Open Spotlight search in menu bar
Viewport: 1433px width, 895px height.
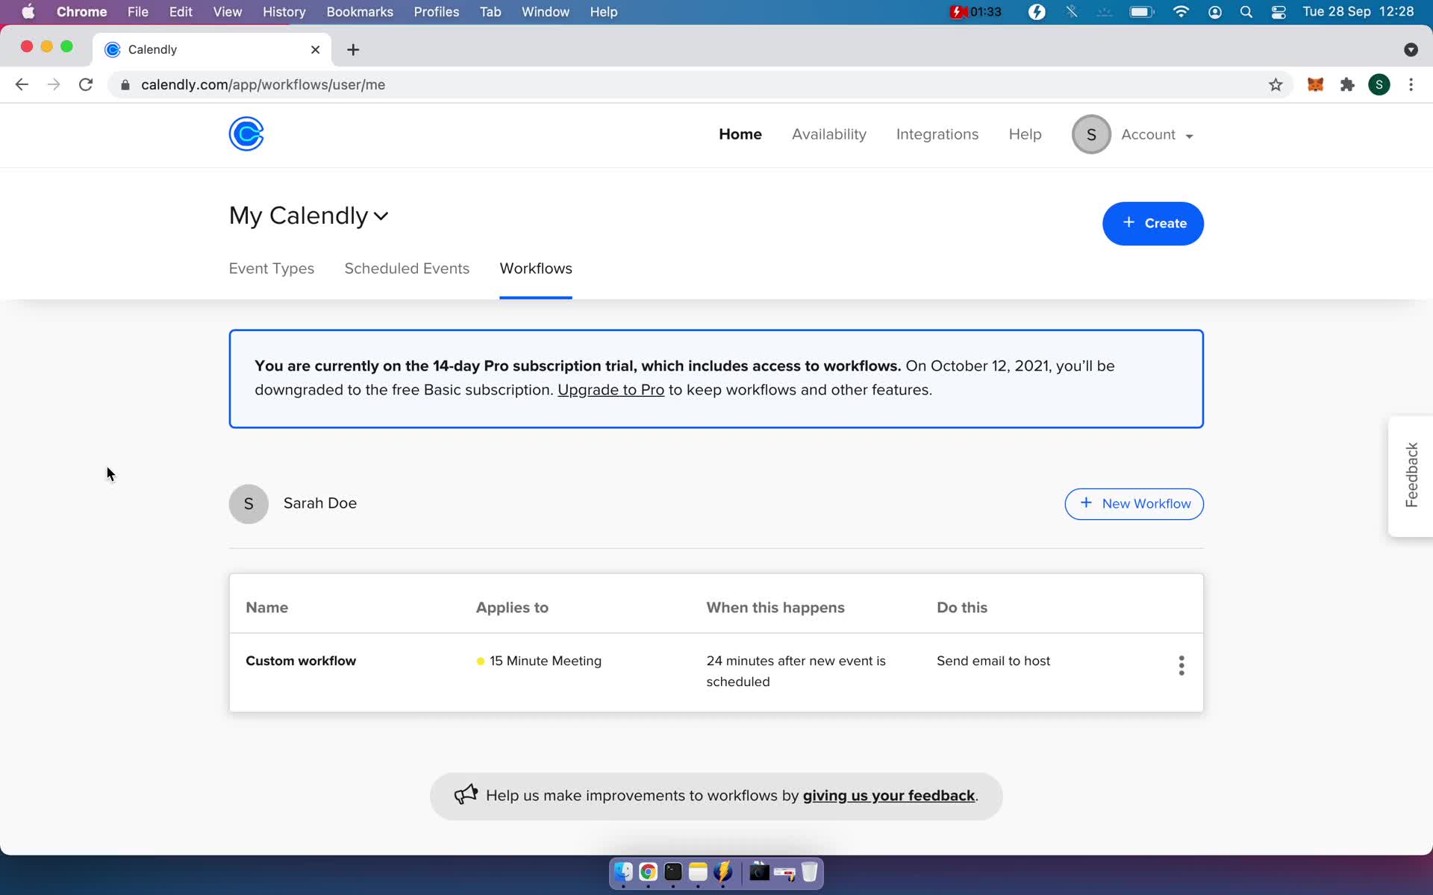tap(1246, 12)
